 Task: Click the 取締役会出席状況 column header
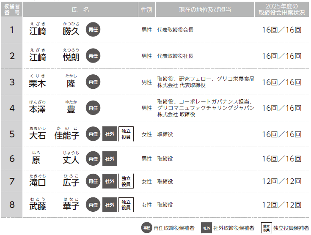(x=282, y=9)
